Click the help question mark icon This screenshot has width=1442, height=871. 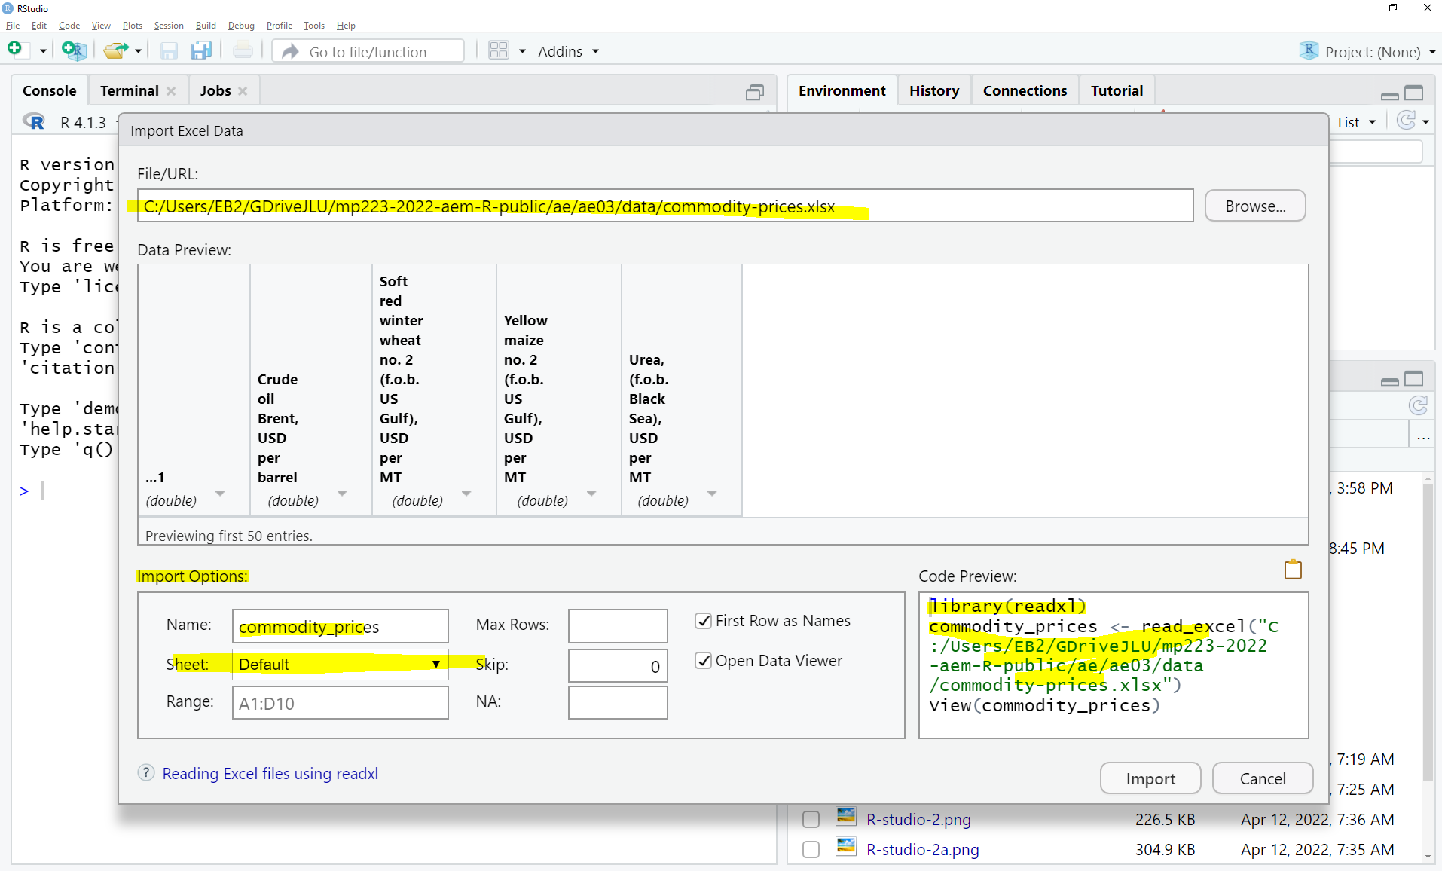click(146, 773)
